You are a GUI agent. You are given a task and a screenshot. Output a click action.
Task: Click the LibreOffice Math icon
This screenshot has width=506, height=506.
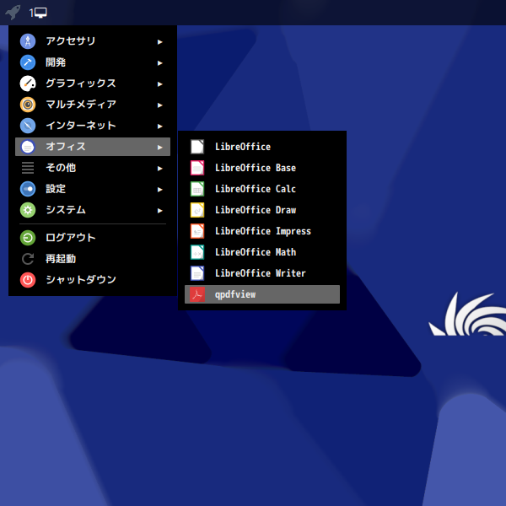pyautogui.click(x=197, y=252)
